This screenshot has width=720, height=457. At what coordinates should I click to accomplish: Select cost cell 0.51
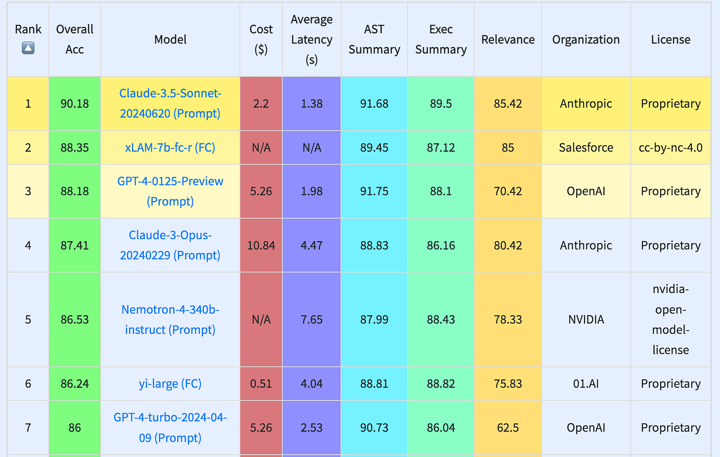[261, 383]
